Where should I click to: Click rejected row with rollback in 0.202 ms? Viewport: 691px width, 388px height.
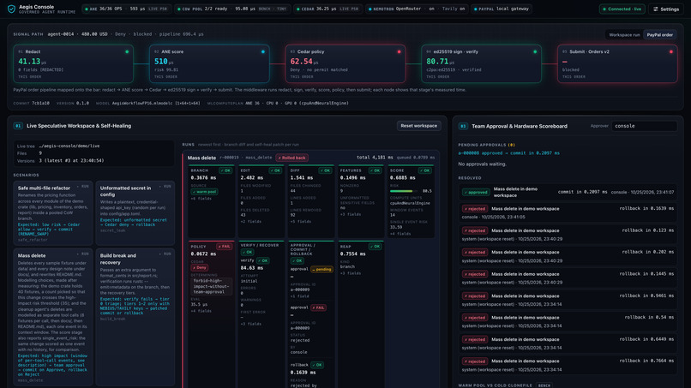point(568,256)
